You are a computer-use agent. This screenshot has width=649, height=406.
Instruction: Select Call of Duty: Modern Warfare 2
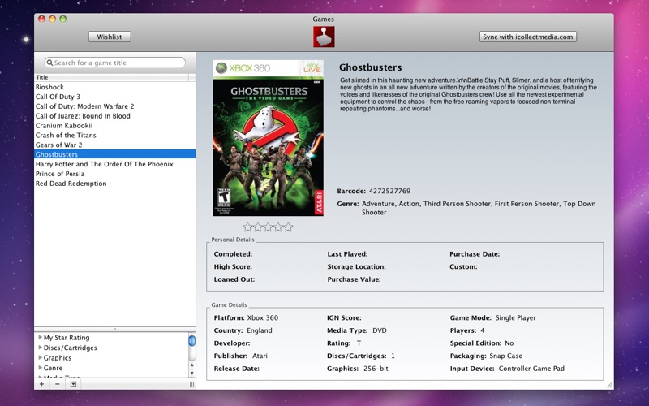(x=114, y=106)
